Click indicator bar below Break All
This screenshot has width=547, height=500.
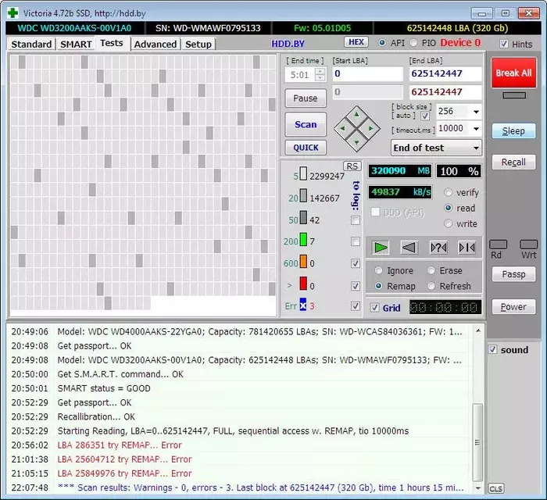tap(514, 95)
